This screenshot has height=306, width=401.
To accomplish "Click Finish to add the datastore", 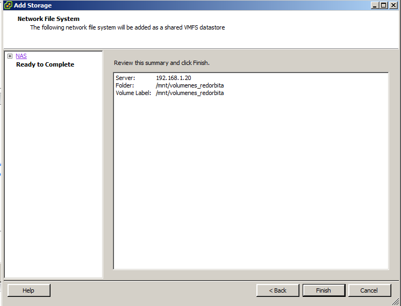I will pos(324,290).
